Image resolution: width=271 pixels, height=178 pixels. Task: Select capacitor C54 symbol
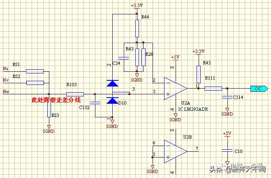pyautogui.click(x=124, y=58)
